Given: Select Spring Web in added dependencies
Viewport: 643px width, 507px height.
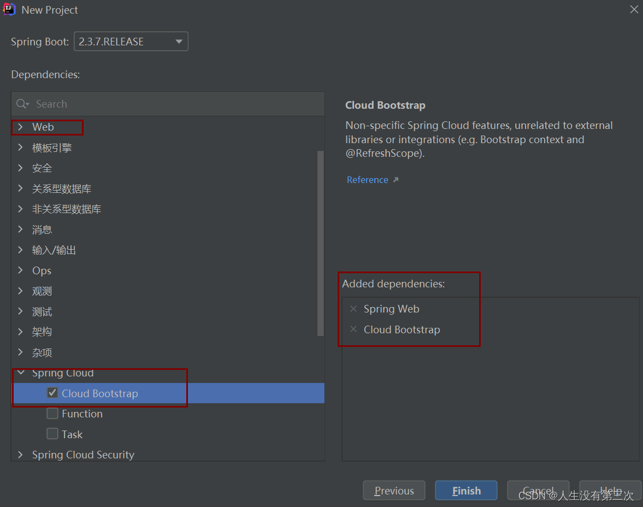Looking at the screenshot, I should 391,309.
